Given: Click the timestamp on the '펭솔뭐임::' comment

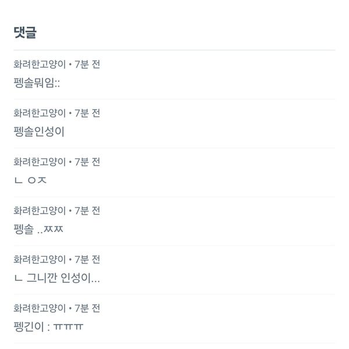Looking at the screenshot, I should click(x=87, y=65).
